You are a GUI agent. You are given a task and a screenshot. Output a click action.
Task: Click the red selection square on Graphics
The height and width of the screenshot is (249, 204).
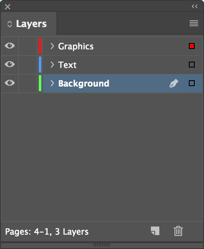tap(192, 46)
